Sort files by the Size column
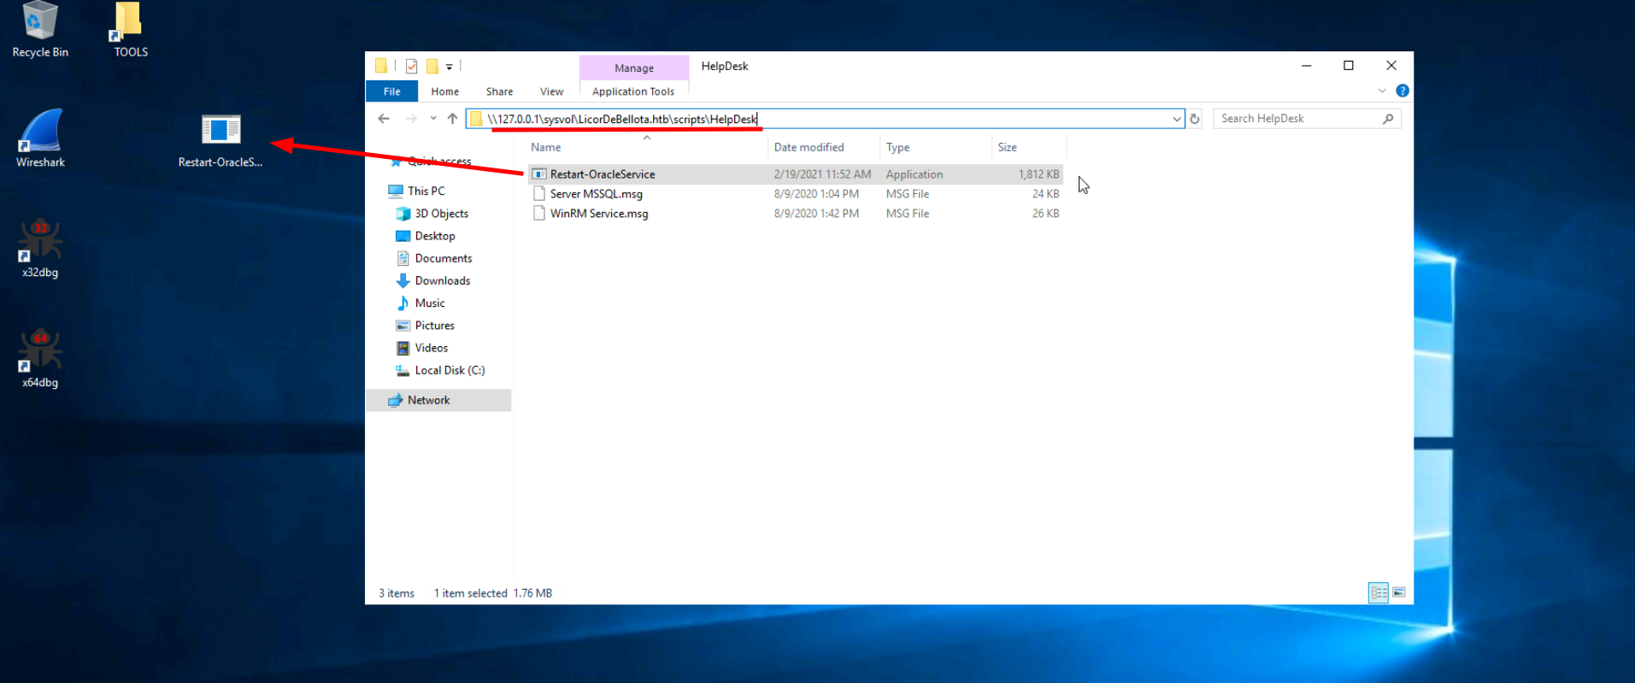The height and width of the screenshot is (683, 1635). [x=1007, y=147]
